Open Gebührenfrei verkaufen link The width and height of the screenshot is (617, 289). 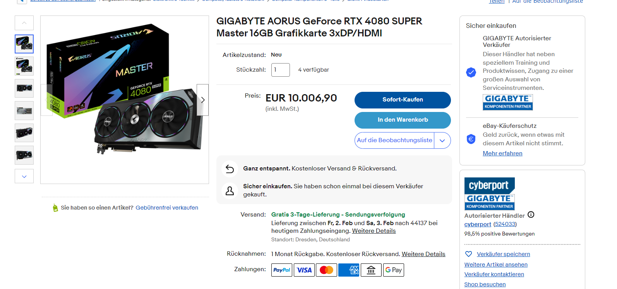[167, 208]
